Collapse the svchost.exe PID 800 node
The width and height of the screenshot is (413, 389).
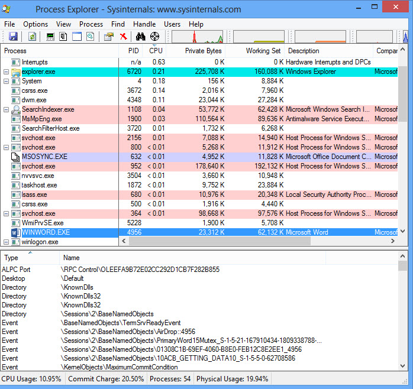pos(6,148)
